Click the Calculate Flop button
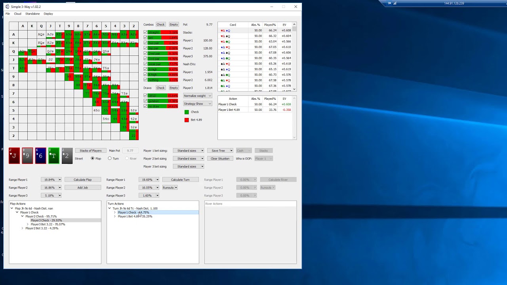 point(82,180)
